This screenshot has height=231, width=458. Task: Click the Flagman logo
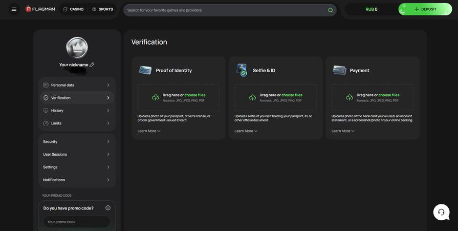tap(40, 9)
